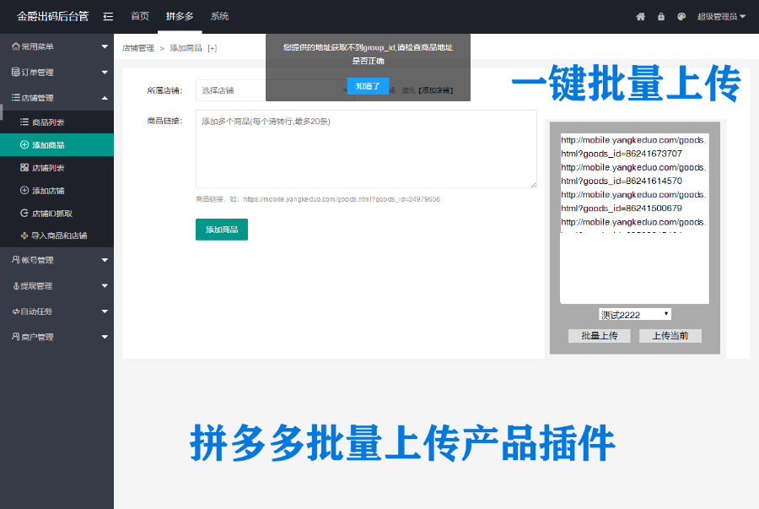
Task: Expand the 常用菜单 sidebar group
Action: click(57, 46)
